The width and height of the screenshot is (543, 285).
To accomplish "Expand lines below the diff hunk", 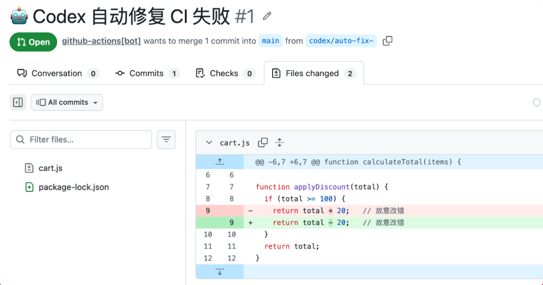I will (220, 271).
